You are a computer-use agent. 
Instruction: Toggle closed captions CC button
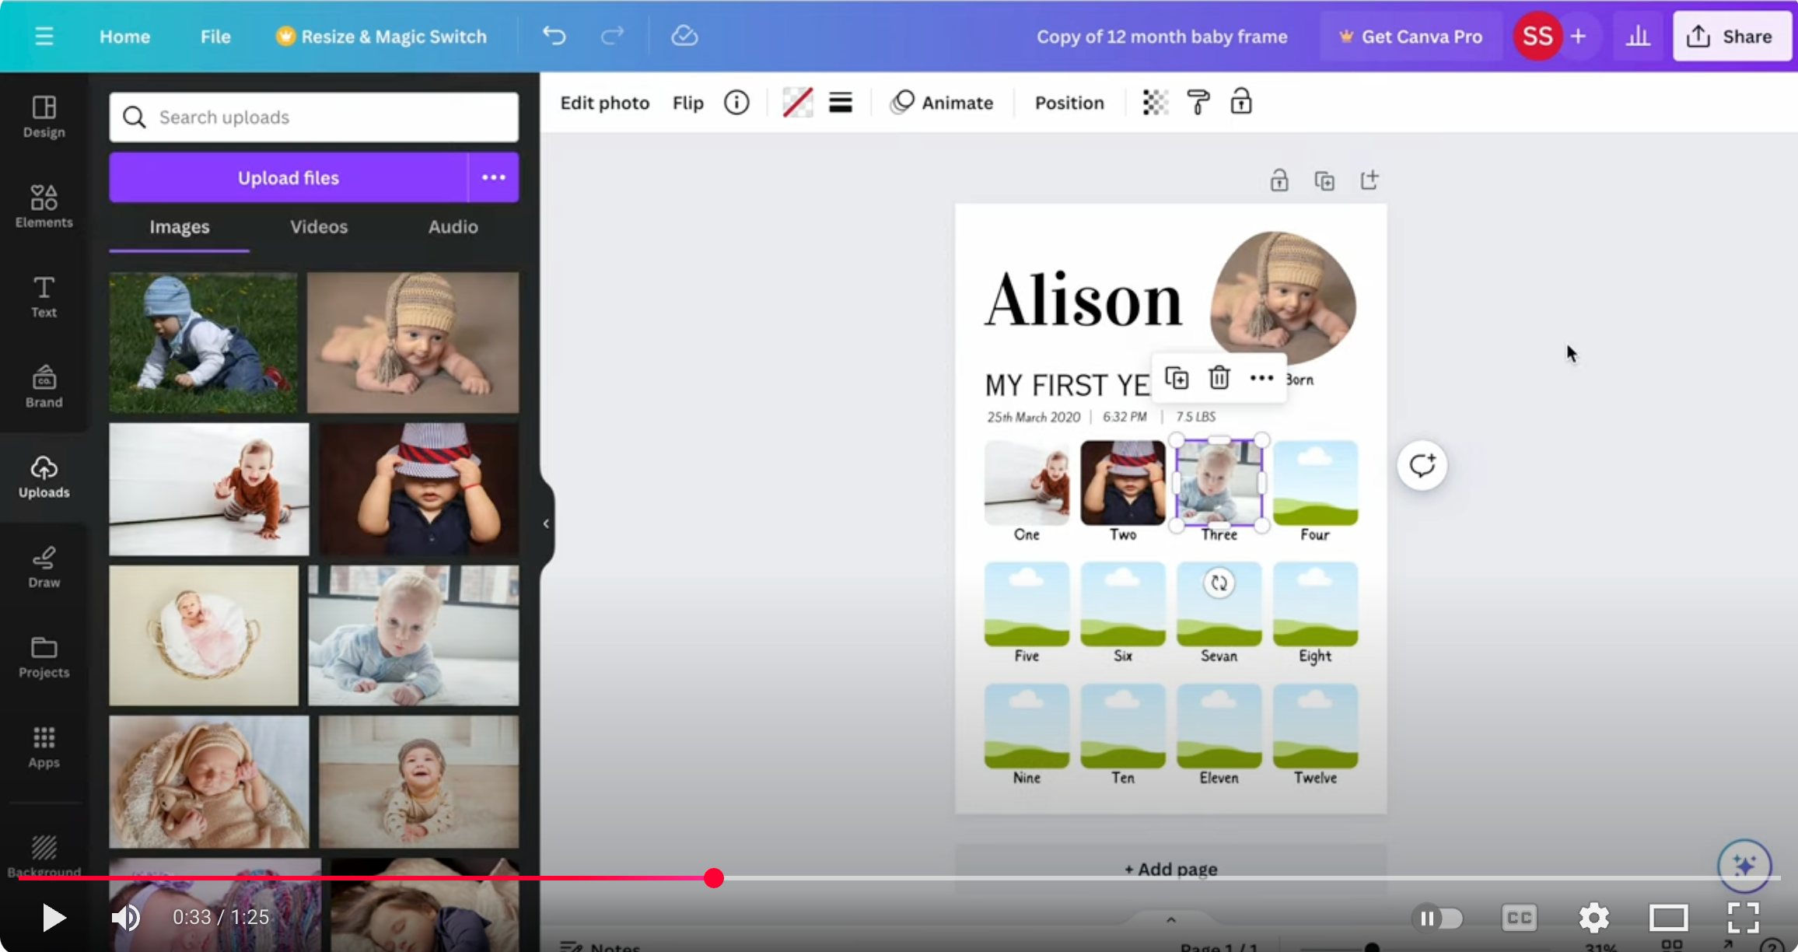[x=1519, y=918]
